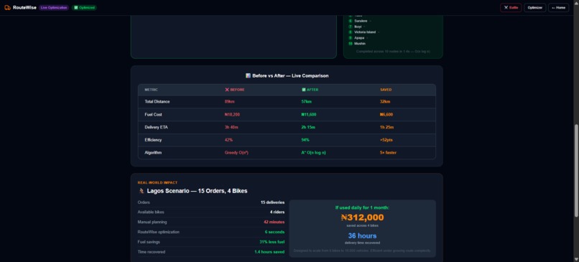The width and height of the screenshot is (579, 262).
Task: Click the 57km after value
Action: tap(307, 101)
